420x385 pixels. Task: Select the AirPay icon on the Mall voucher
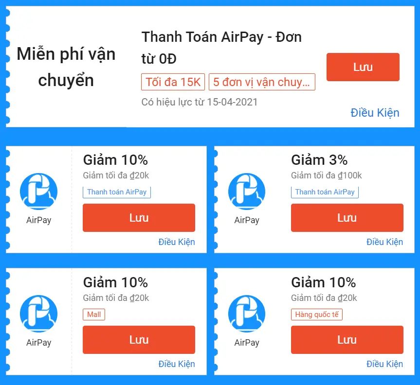click(38, 314)
